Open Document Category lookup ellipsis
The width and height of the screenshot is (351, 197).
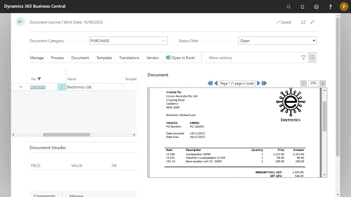click(164, 41)
